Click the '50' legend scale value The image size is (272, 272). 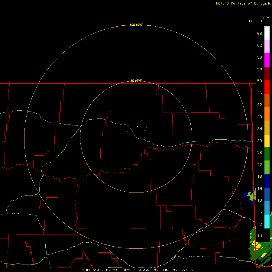click(260, 81)
